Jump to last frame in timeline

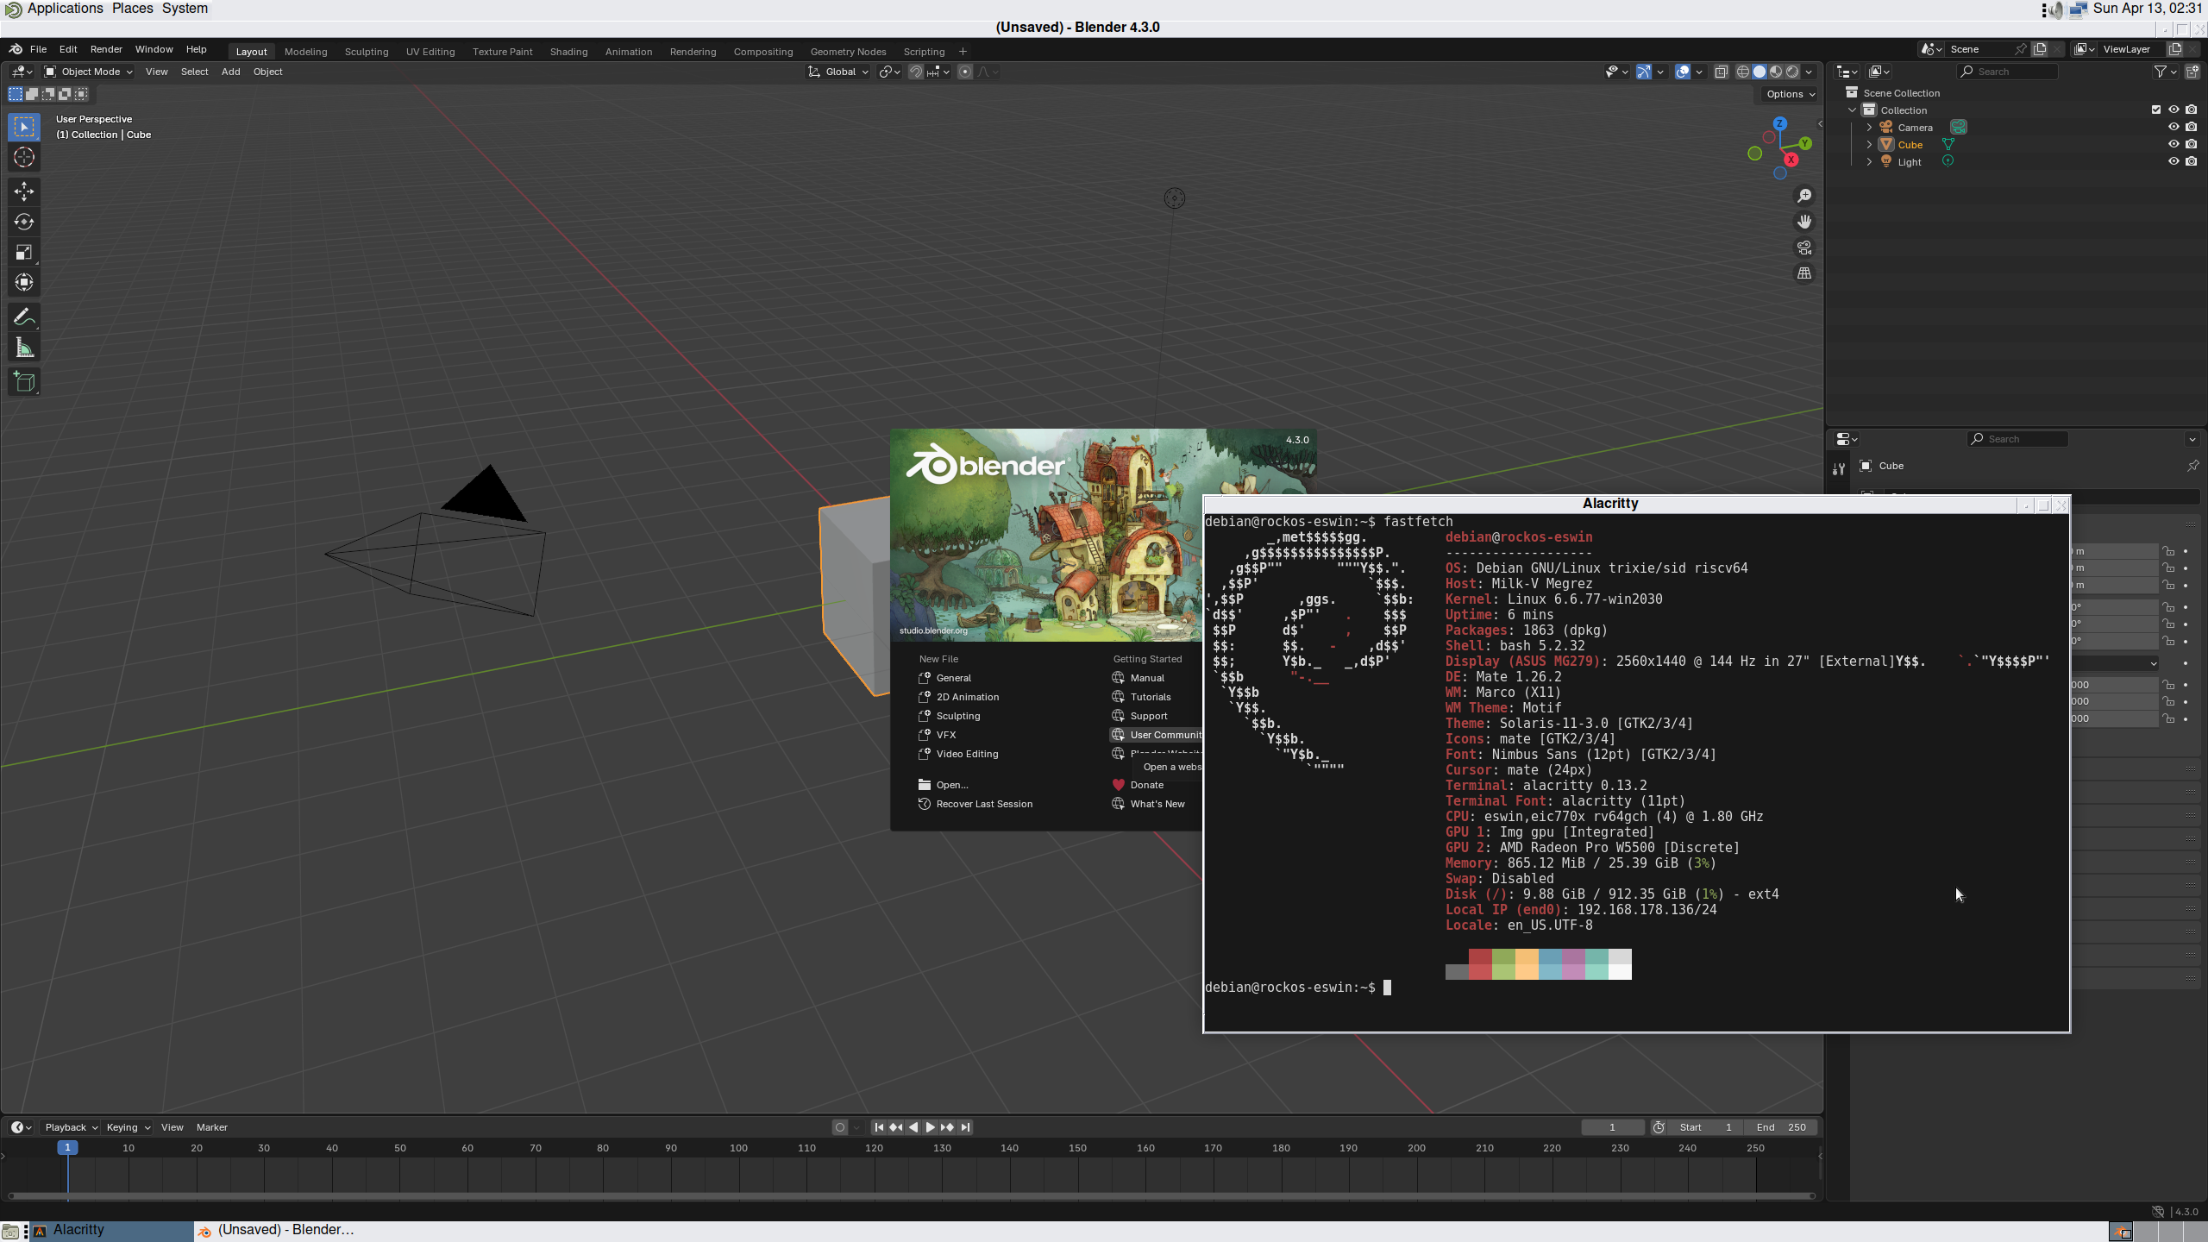[x=965, y=1127]
